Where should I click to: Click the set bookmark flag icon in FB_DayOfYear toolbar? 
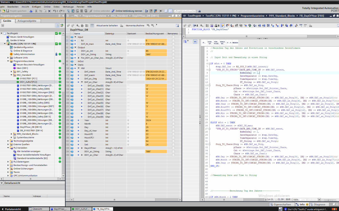tap(282, 25)
